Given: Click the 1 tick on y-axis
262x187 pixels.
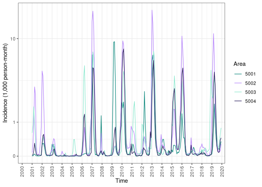Looking at the screenshot, I should pos(14,122).
